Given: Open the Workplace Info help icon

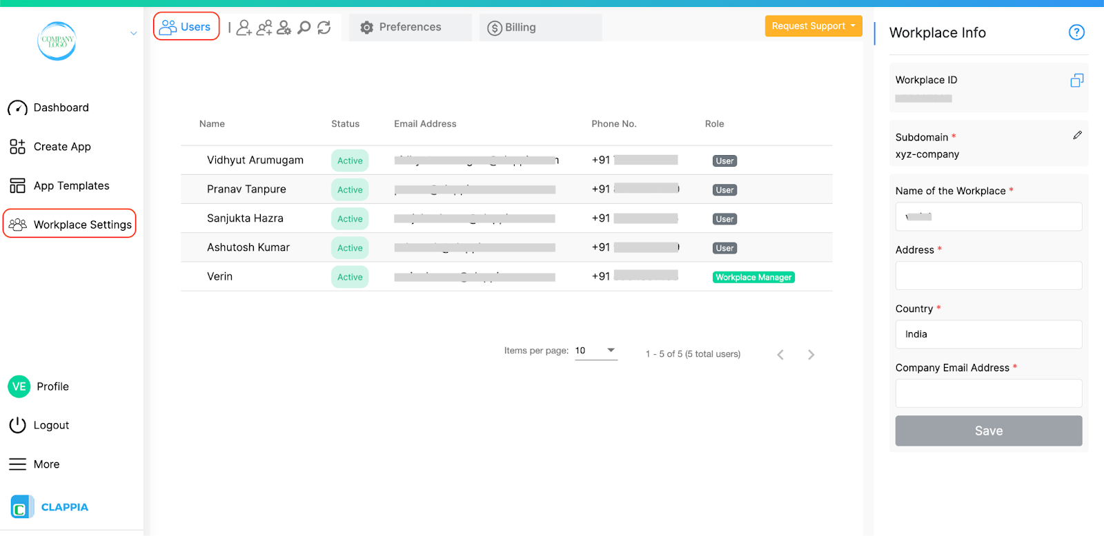Looking at the screenshot, I should (x=1076, y=32).
